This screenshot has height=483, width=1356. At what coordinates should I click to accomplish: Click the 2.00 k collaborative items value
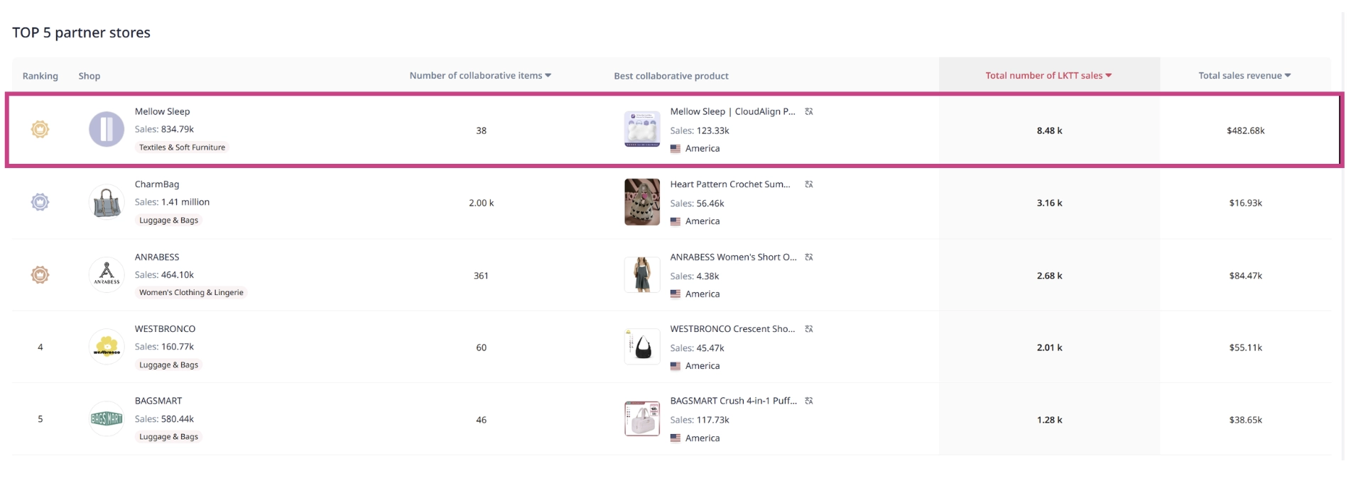point(481,203)
